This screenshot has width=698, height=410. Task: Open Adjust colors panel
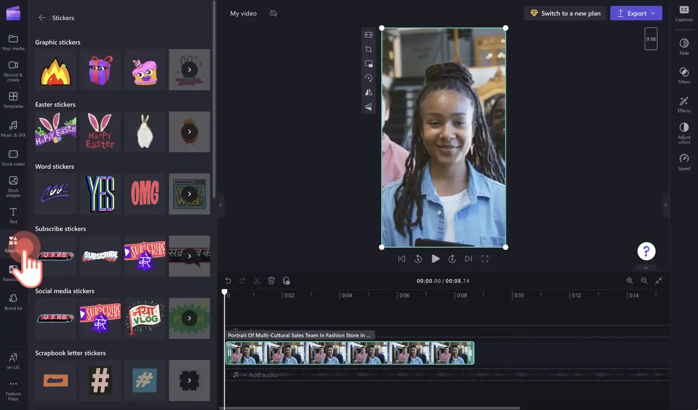684,133
